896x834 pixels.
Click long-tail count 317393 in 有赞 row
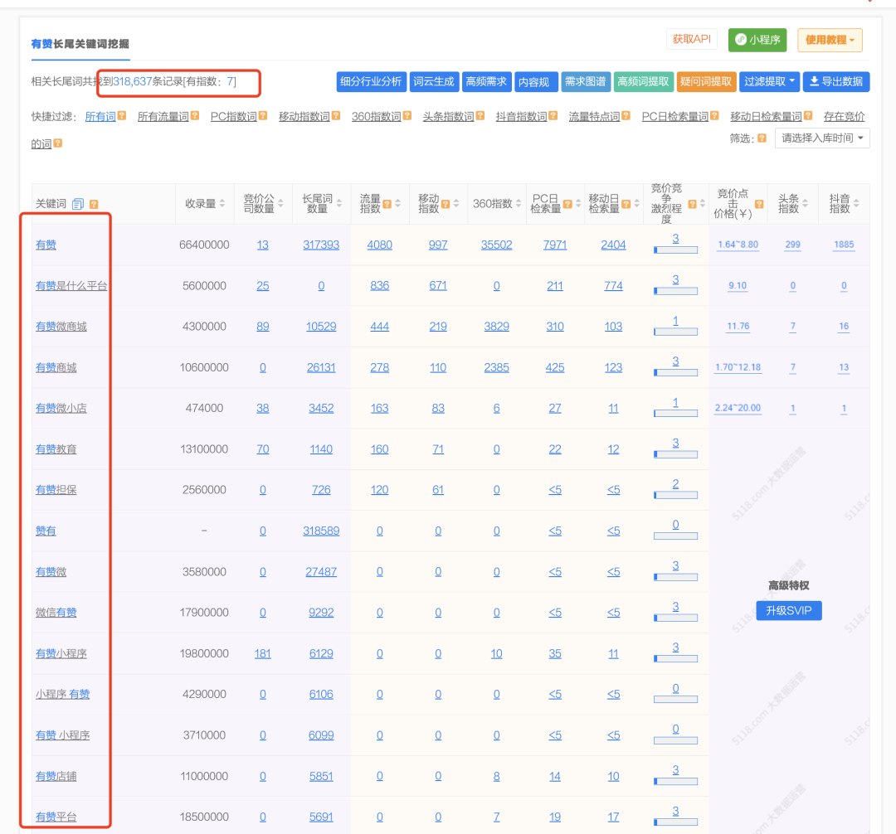coord(321,245)
